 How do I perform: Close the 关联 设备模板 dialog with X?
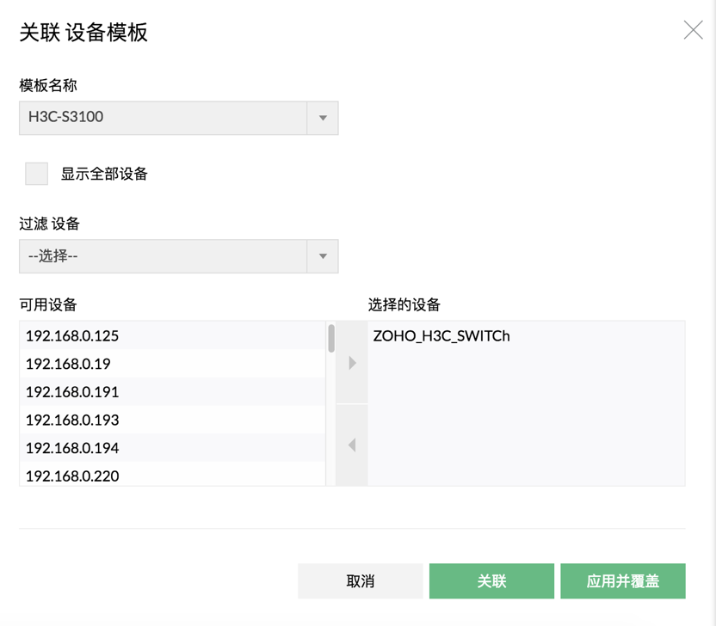coord(693,30)
